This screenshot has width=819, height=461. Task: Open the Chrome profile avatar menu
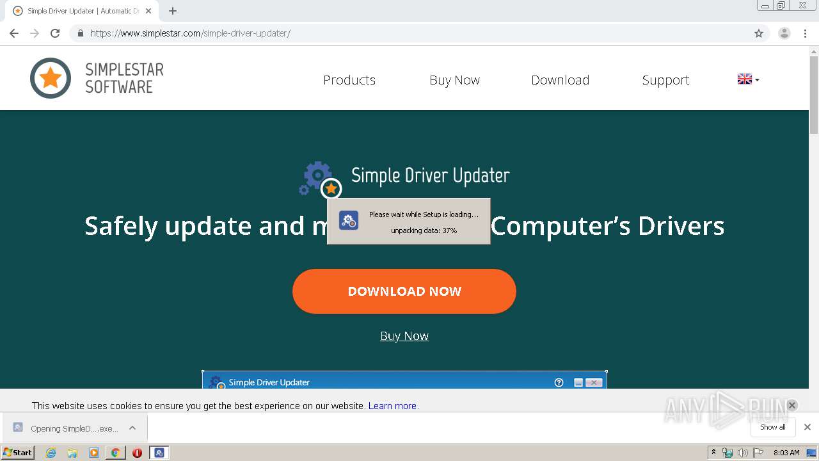click(x=784, y=33)
